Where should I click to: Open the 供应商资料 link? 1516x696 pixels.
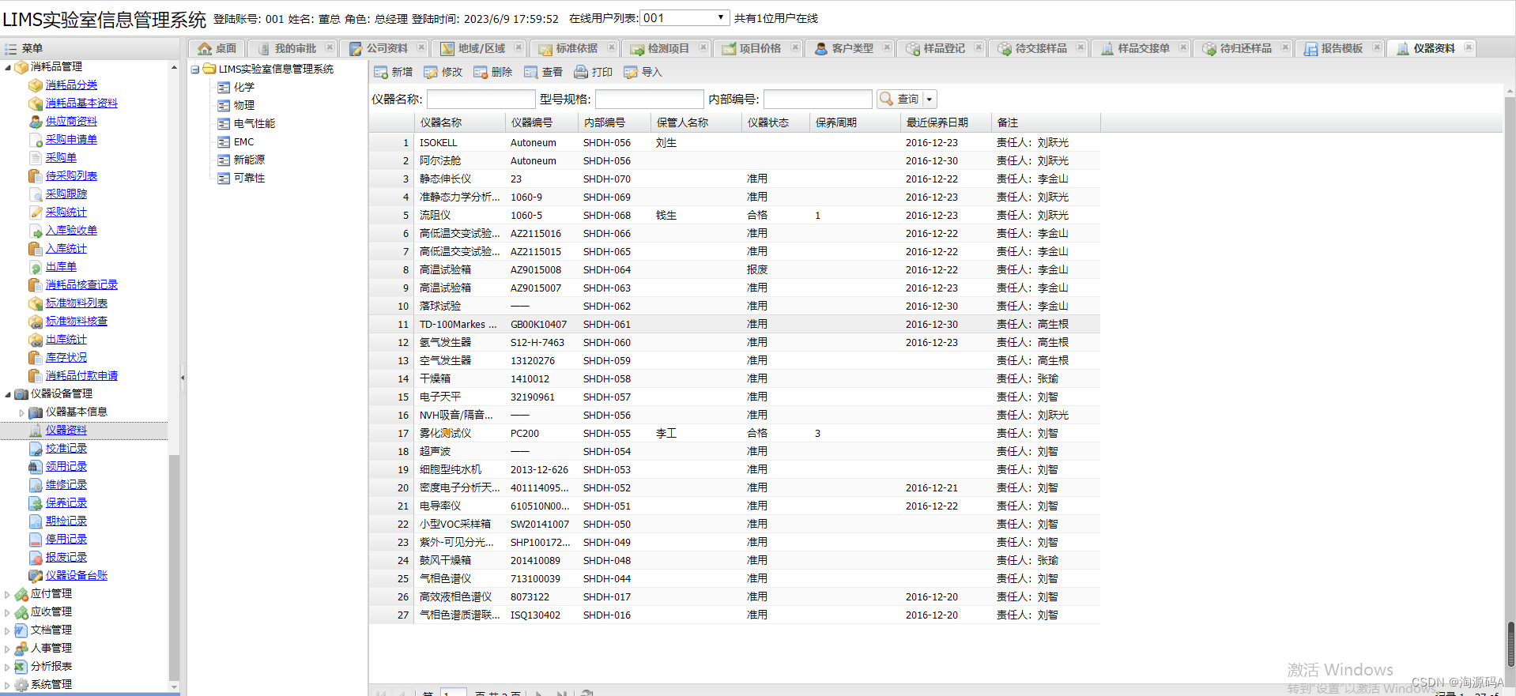[x=71, y=121]
